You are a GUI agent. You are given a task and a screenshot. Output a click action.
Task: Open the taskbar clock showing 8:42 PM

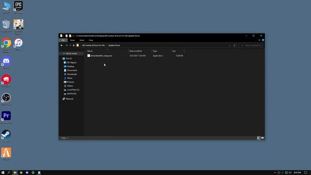click(297, 173)
